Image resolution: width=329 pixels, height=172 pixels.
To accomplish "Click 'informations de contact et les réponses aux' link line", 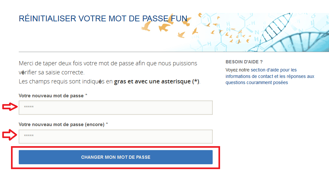I will [270, 76].
